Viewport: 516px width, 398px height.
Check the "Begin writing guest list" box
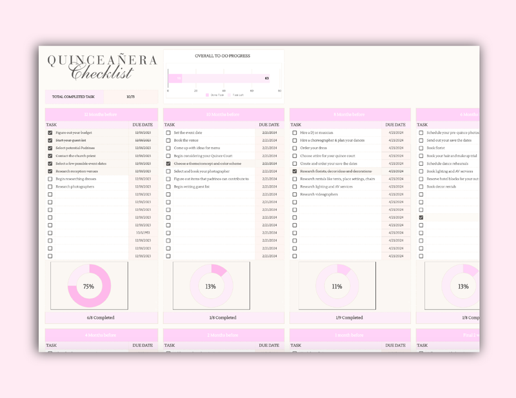tap(168, 187)
